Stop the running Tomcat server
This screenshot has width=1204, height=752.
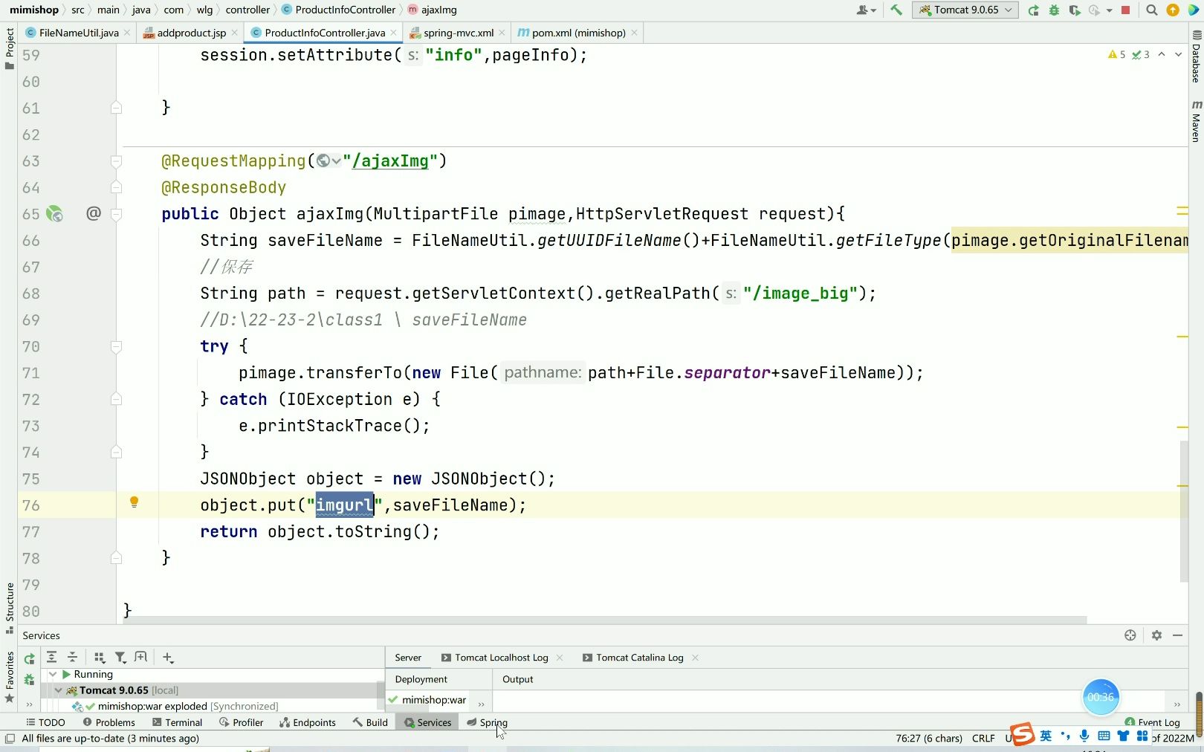1125,10
